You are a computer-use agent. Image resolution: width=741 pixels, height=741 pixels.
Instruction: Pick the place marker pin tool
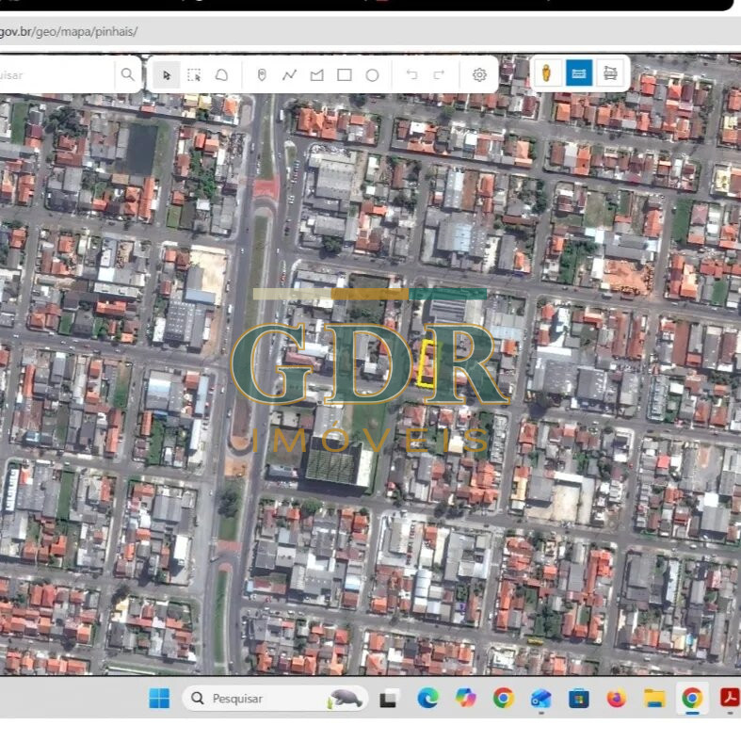point(262,74)
